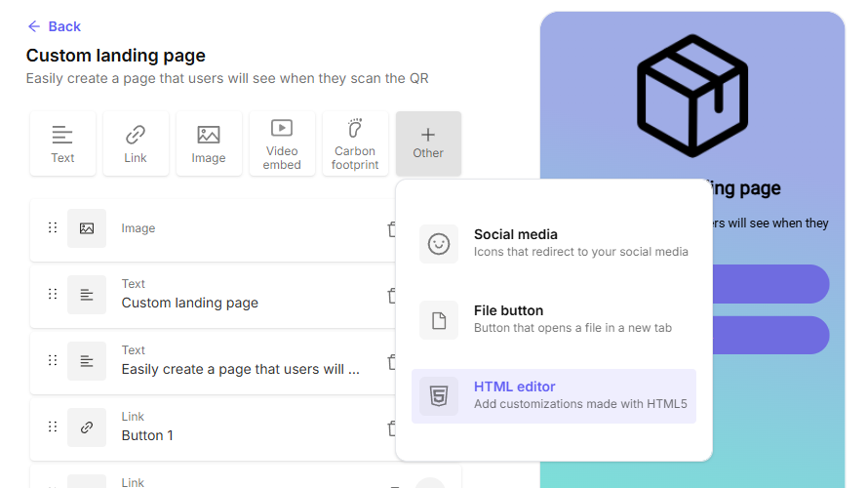This screenshot has height=488, width=868.
Task: Add a Carbon footprint block
Action: coord(355,143)
